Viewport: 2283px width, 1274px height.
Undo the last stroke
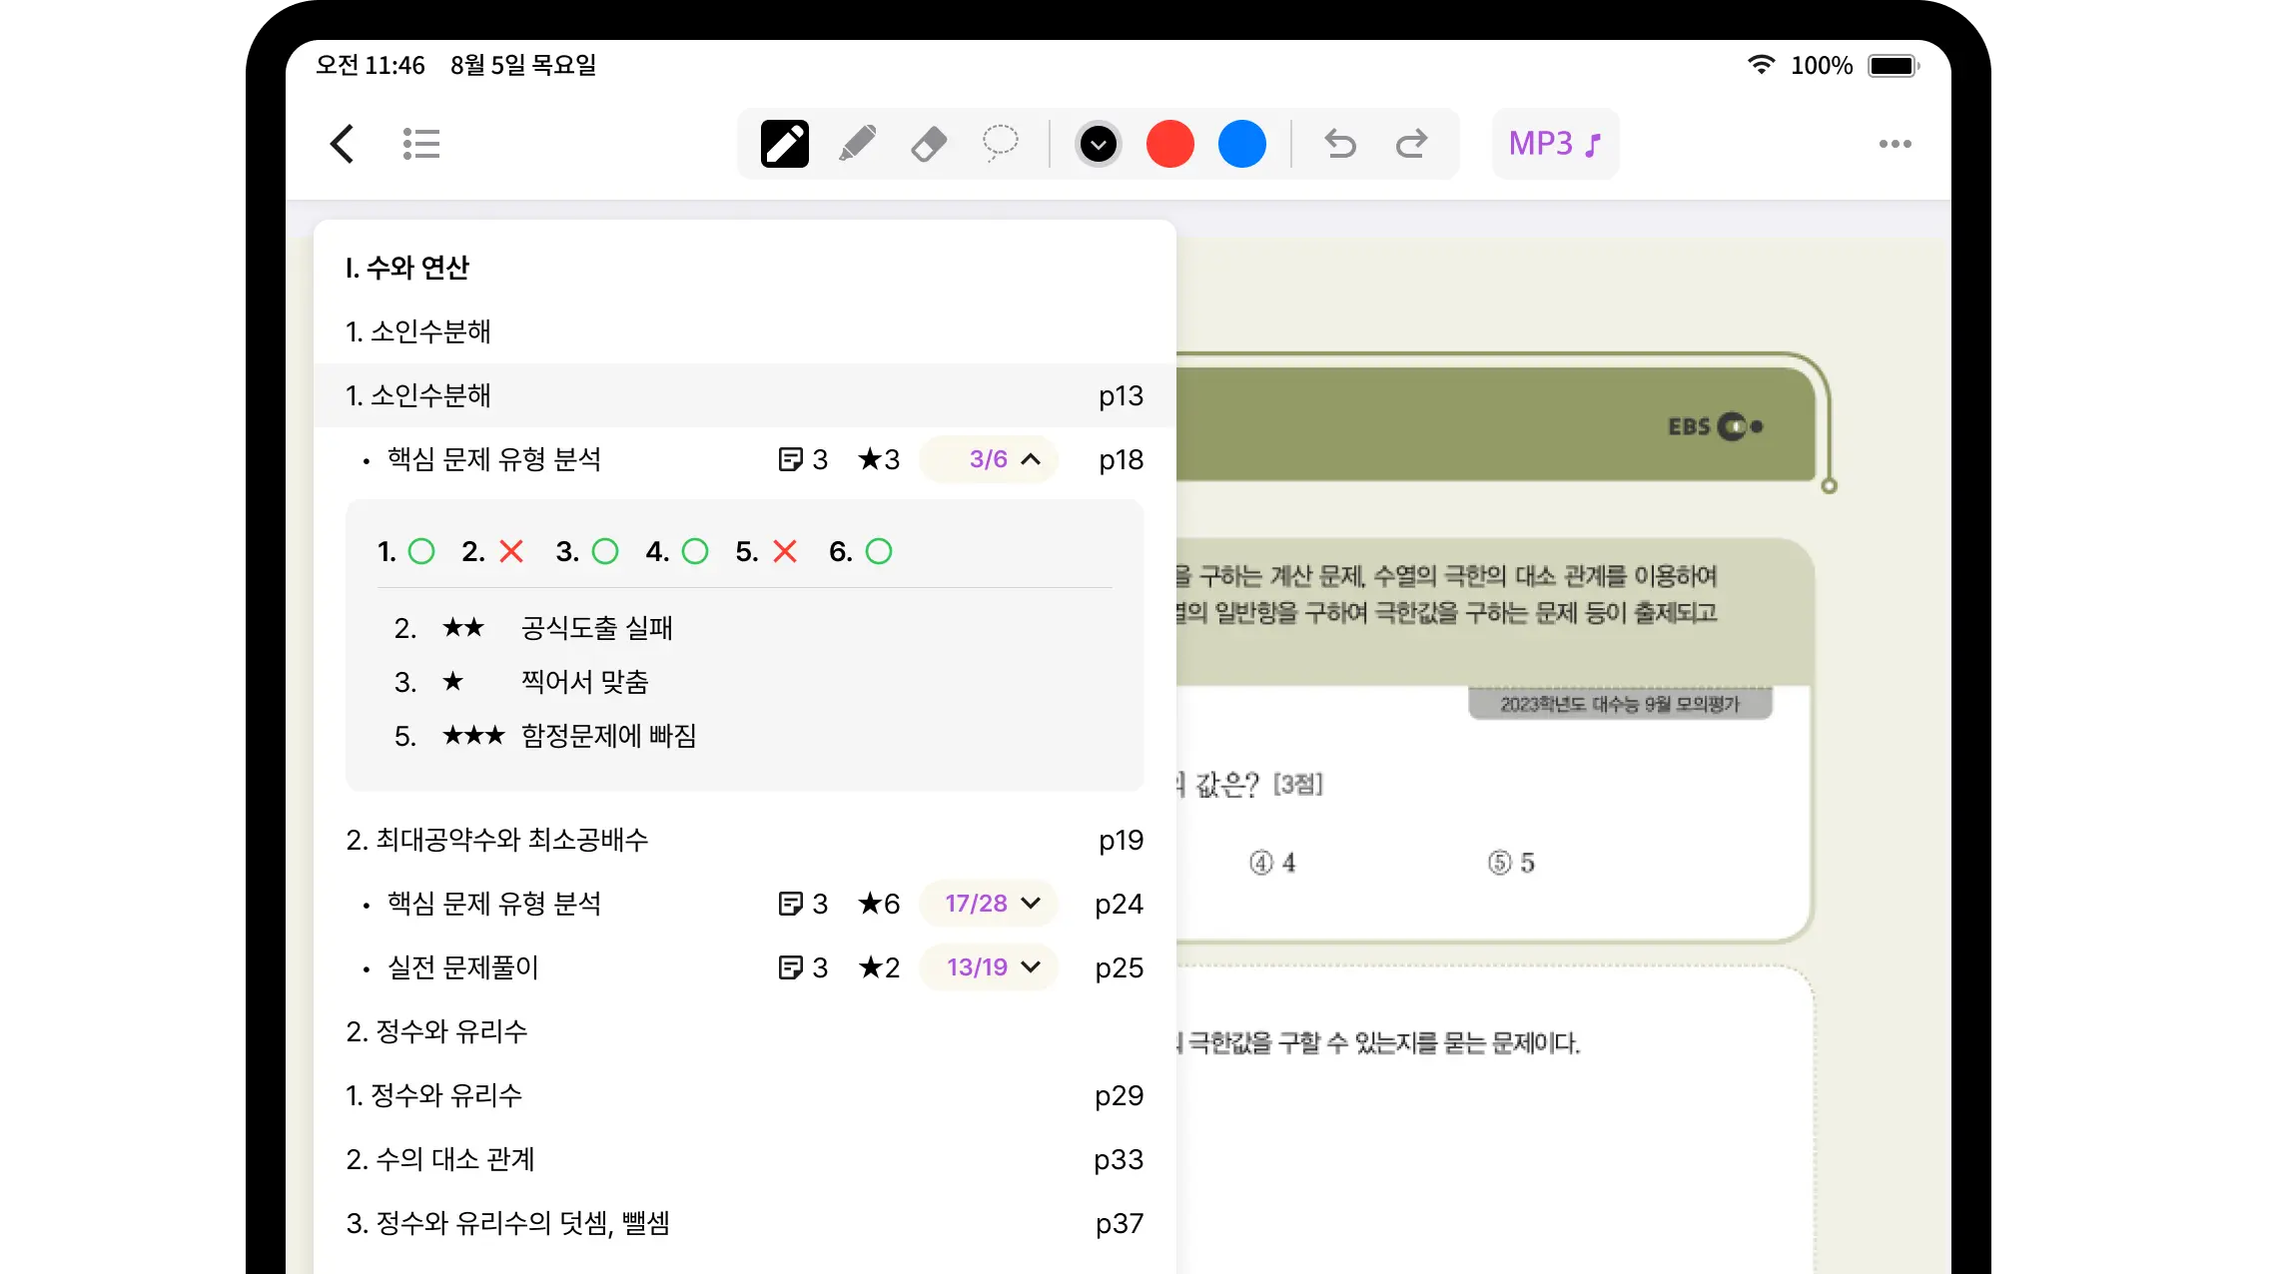click(1340, 144)
